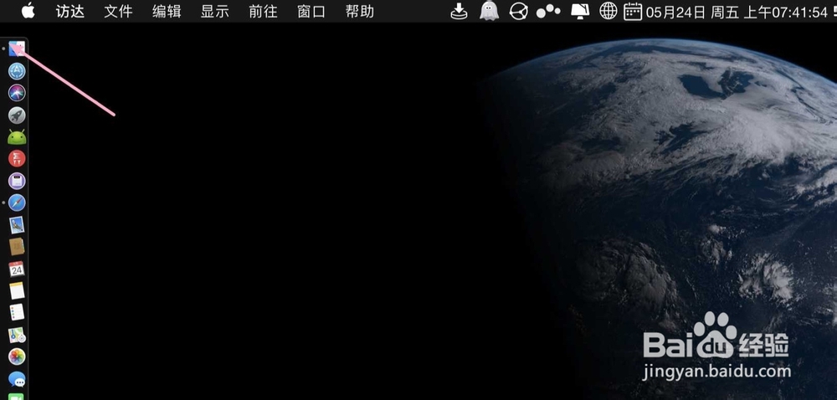
Task: Open Messages chat bubble icon
Action: [x=17, y=379]
